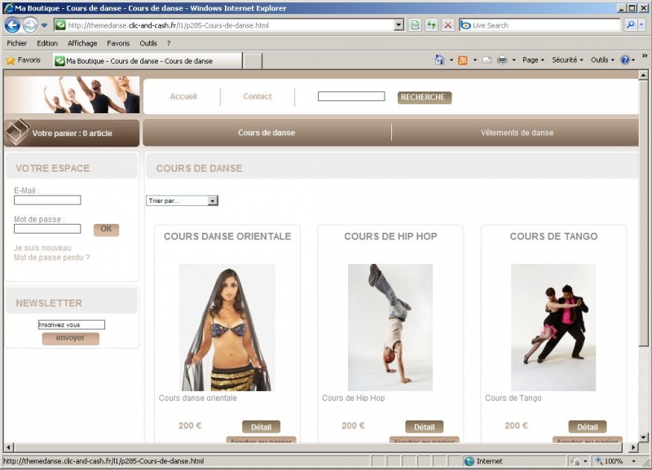The image size is (652, 470).
Task: Select Cours de danse navigation tab
Action: tap(267, 133)
